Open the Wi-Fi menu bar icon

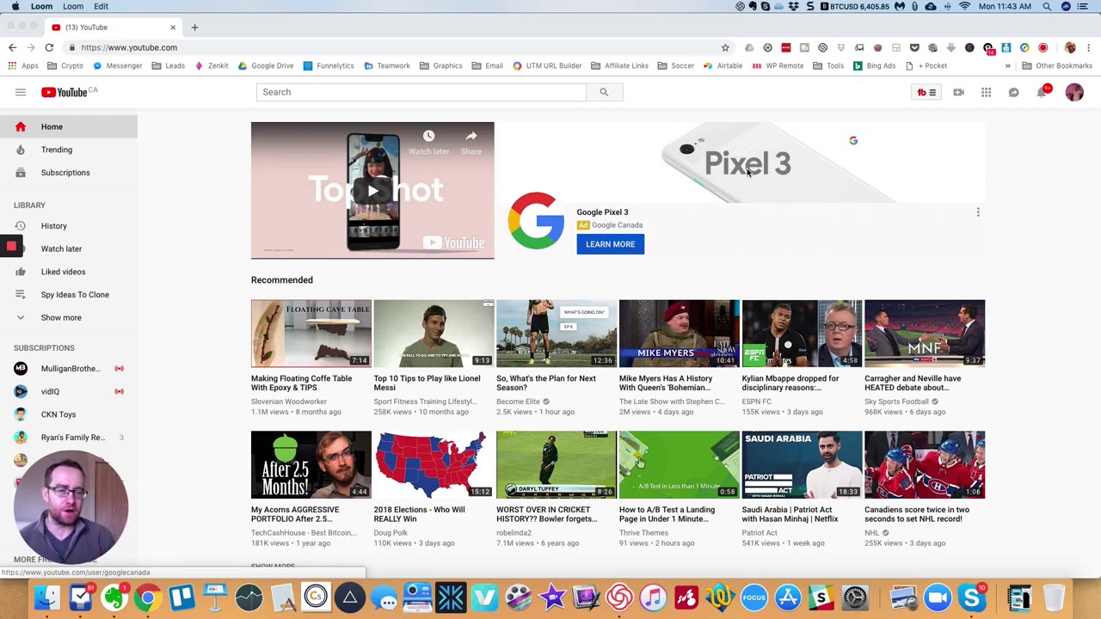964,6
